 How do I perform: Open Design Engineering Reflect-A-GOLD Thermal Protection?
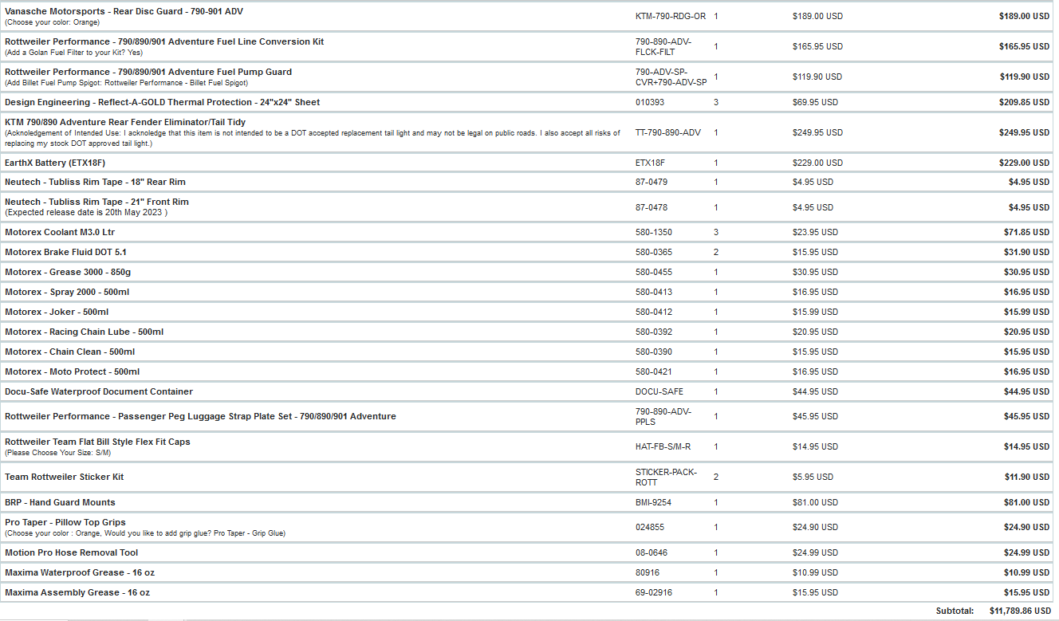[x=162, y=102]
